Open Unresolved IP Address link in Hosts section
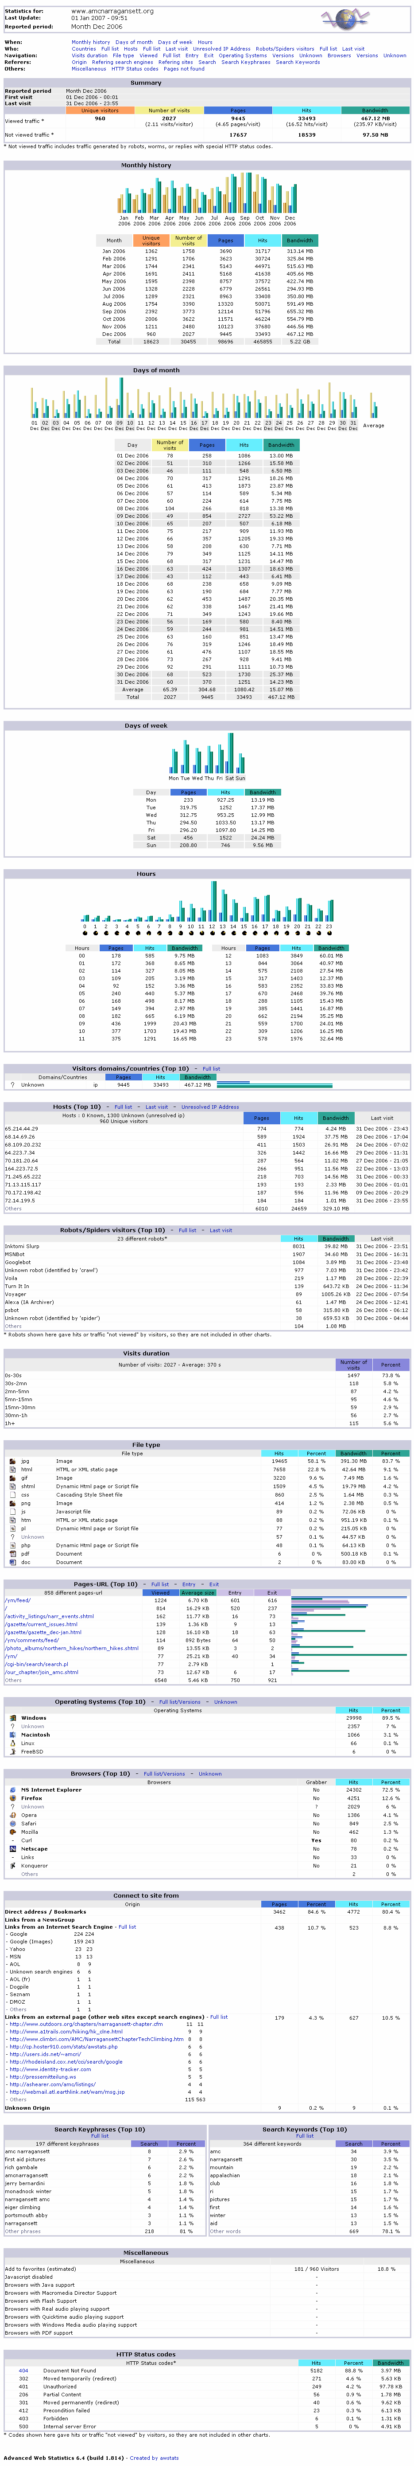This screenshot has width=414, height=2466. tap(210, 1107)
